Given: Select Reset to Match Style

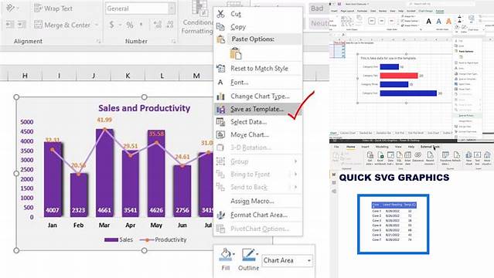Looking at the screenshot, I should (257, 68).
